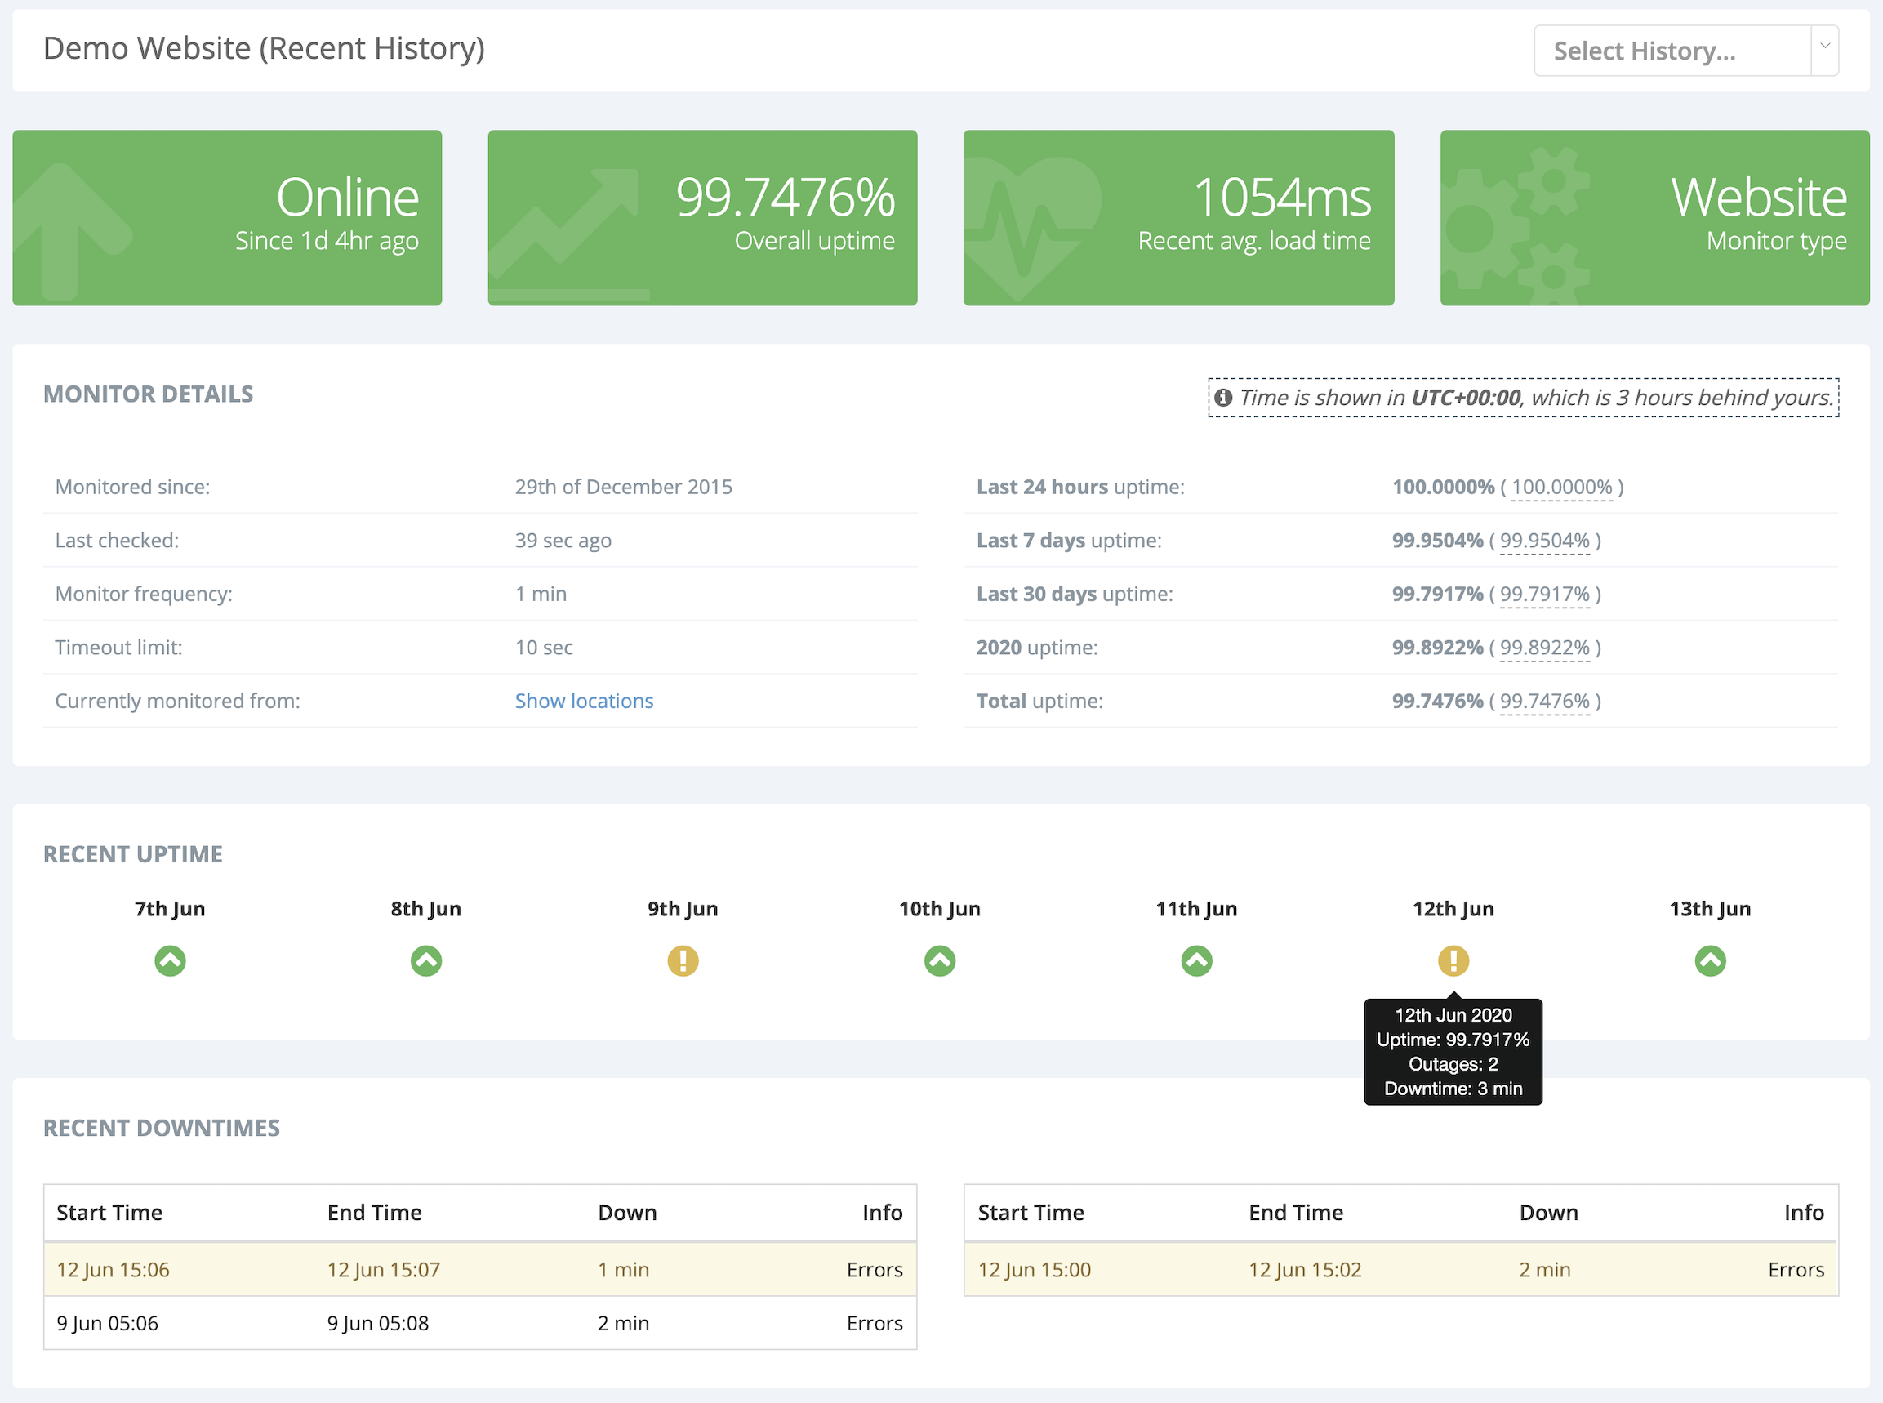The height and width of the screenshot is (1403, 1883).
Task: Click the underlined Last 30 days 99.7917% value
Action: pyautogui.click(x=1544, y=595)
